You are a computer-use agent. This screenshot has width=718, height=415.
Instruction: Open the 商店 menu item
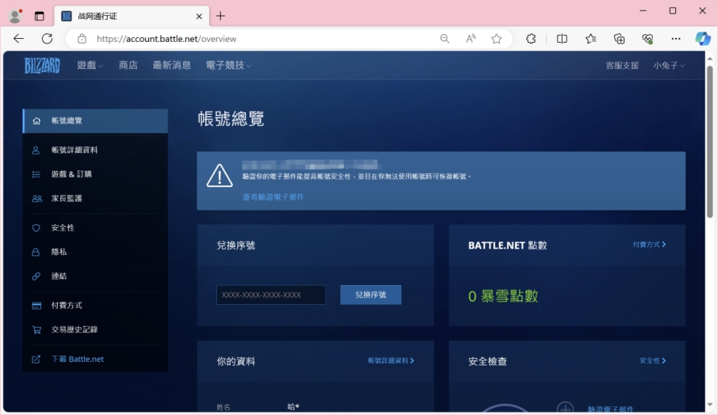coord(128,66)
